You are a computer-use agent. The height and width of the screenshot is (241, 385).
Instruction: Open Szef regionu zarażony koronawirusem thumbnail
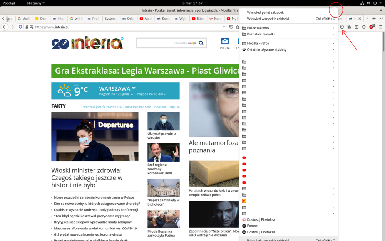[x=164, y=152]
